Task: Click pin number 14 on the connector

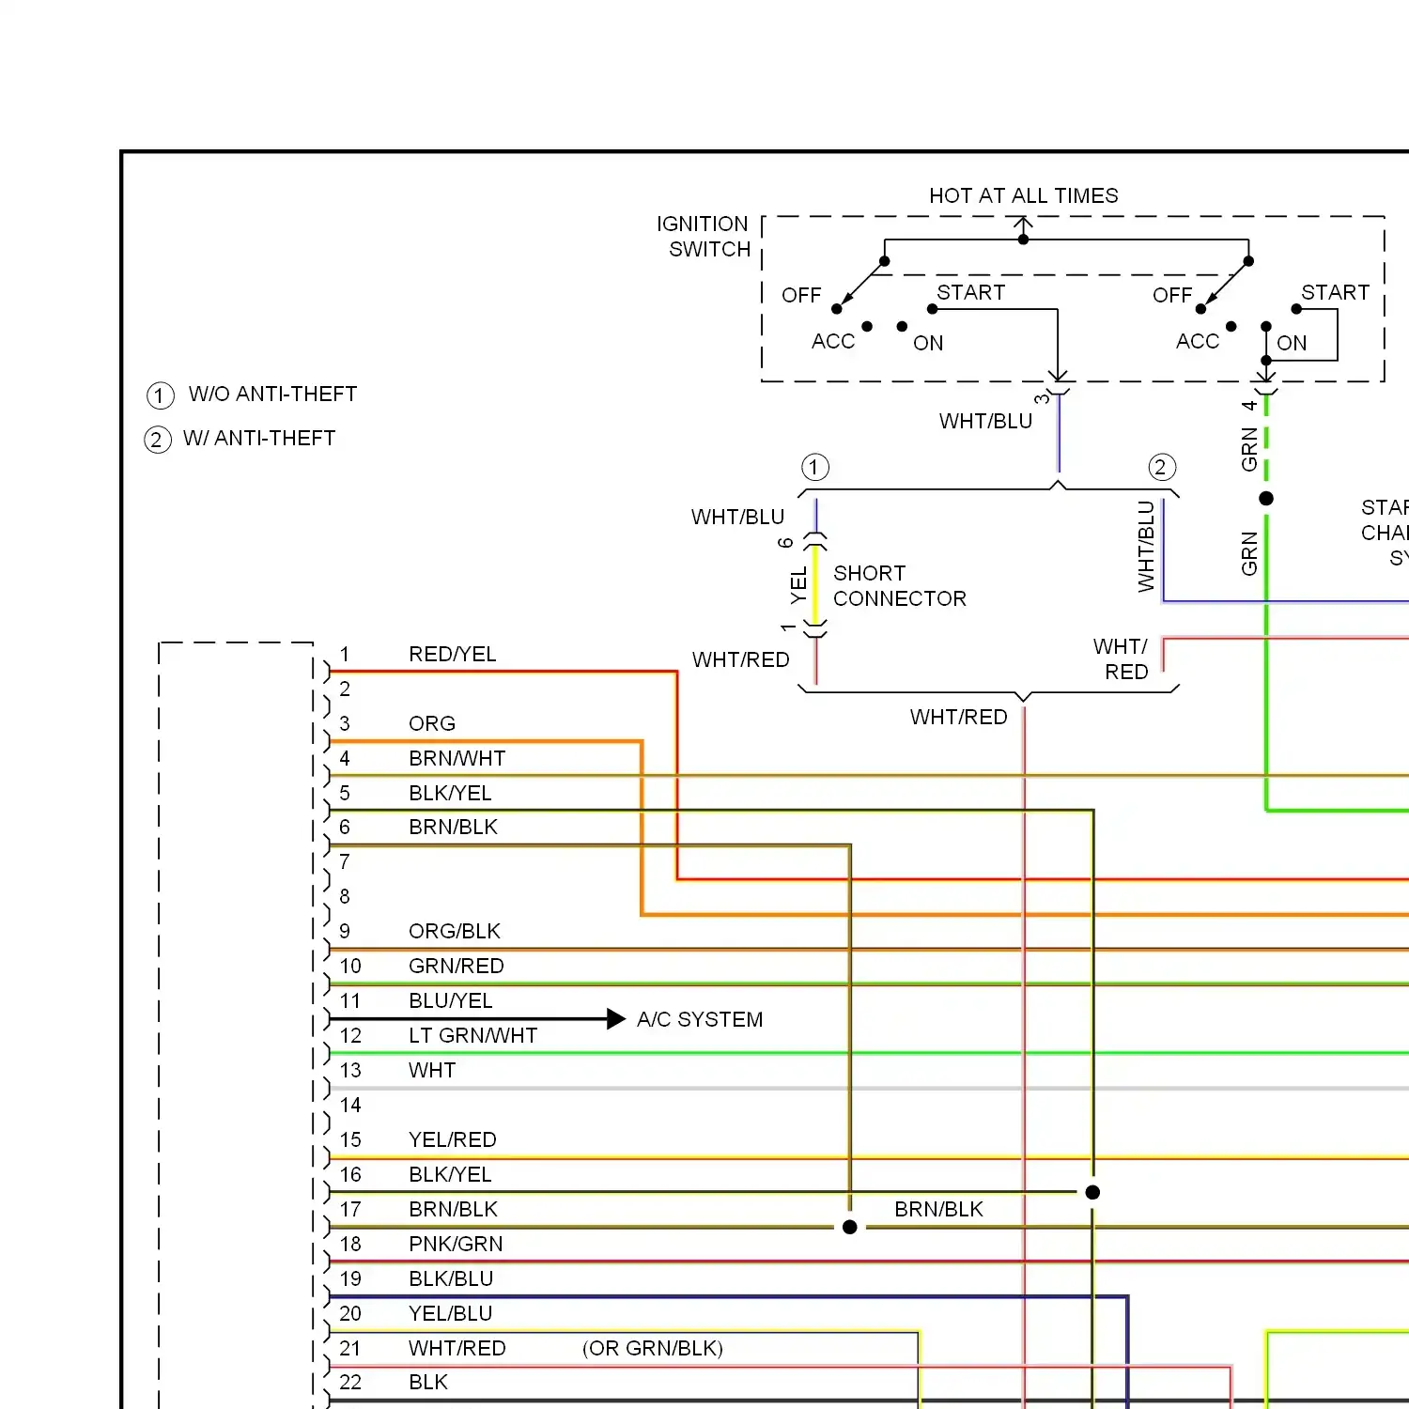Action: coord(350,1105)
